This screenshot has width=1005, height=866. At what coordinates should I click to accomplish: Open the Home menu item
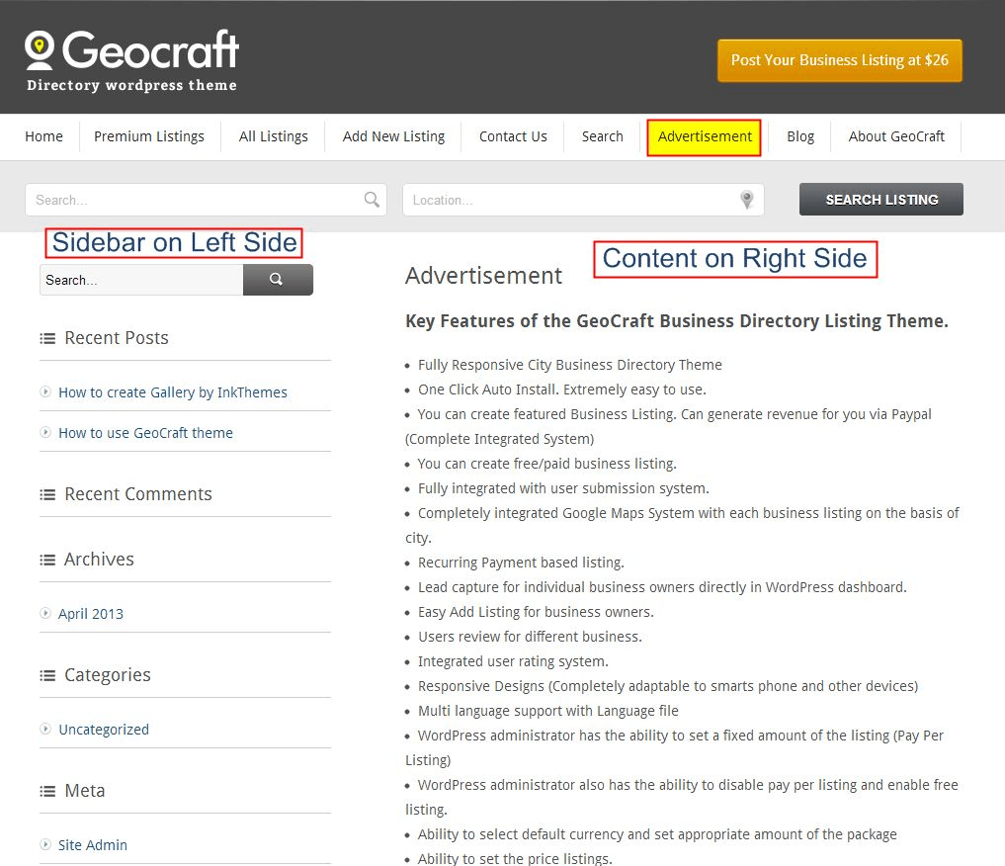pos(44,136)
